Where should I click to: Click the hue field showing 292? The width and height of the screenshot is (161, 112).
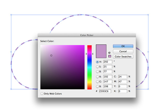coord(108,62)
